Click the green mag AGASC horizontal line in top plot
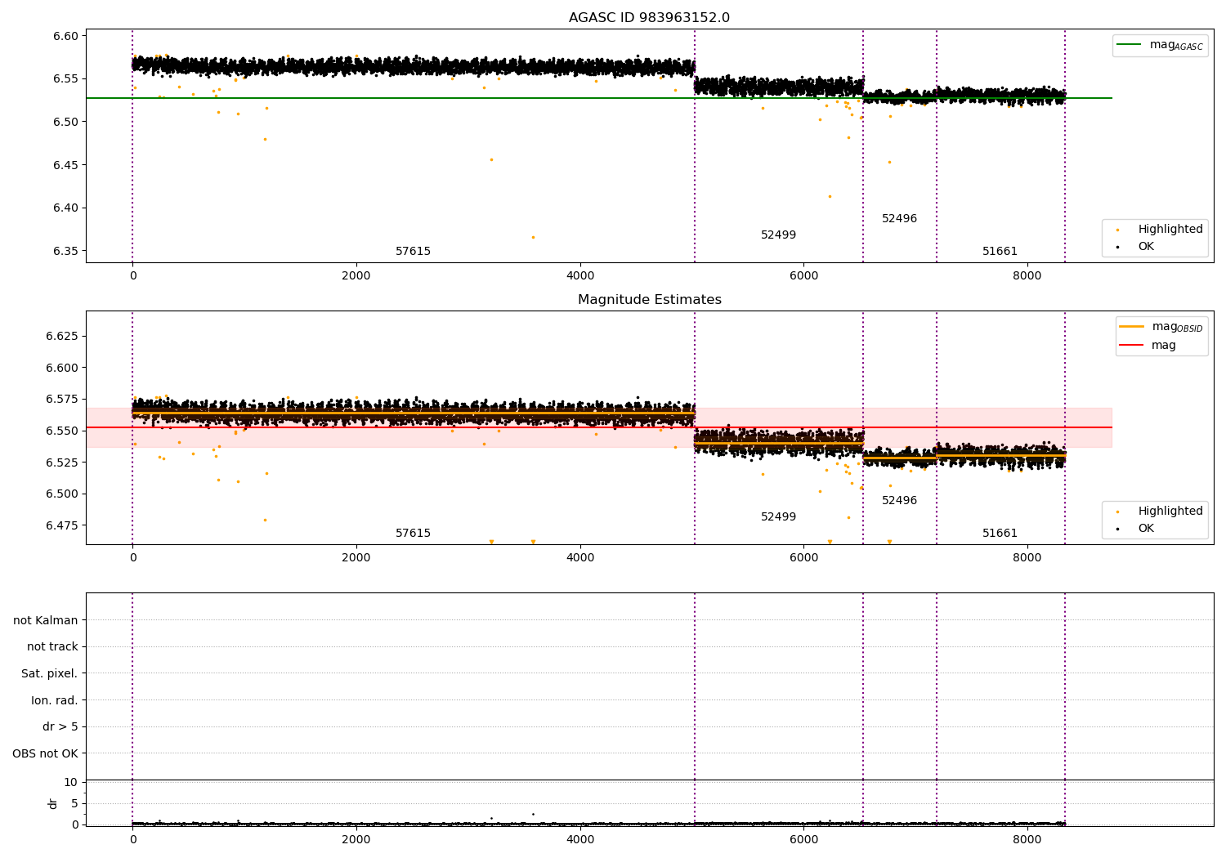 point(598,98)
